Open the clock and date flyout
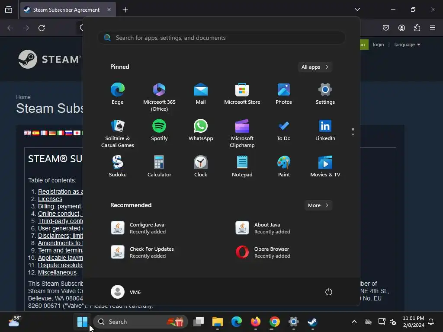The width and height of the screenshot is (443, 332). click(413, 322)
